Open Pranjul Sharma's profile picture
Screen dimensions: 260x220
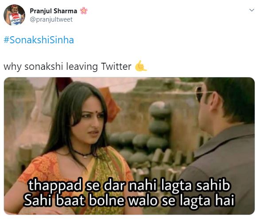[x=15, y=15]
